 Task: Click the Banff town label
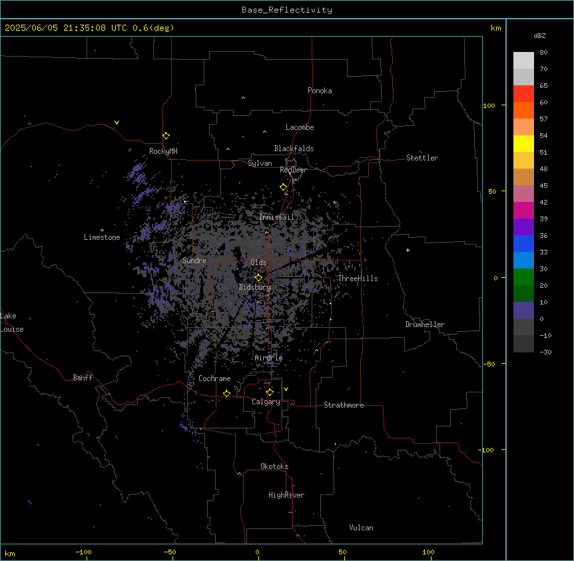coord(83,378)
